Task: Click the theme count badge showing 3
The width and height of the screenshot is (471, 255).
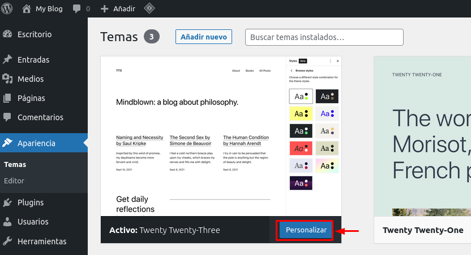Action: [151, 37]
